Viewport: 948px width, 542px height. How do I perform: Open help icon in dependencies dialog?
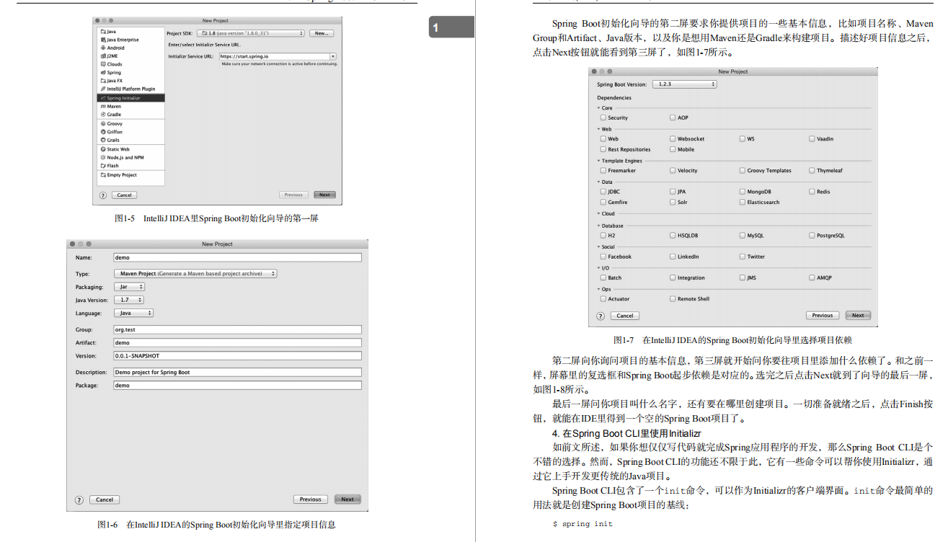601,316
